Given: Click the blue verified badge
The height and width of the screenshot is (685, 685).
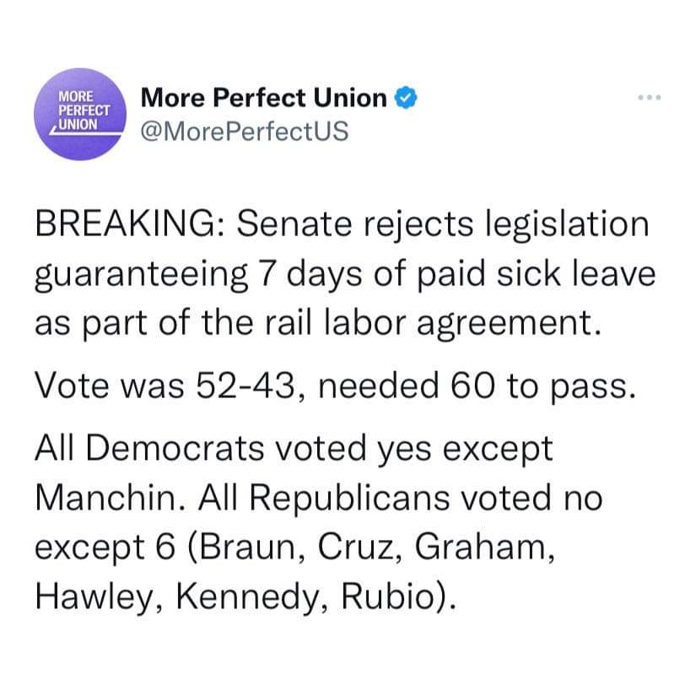Looking at the screenshot, I should (x=406, y=97).
